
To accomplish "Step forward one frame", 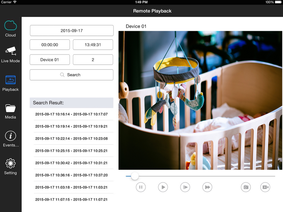I will pos(185,187).
